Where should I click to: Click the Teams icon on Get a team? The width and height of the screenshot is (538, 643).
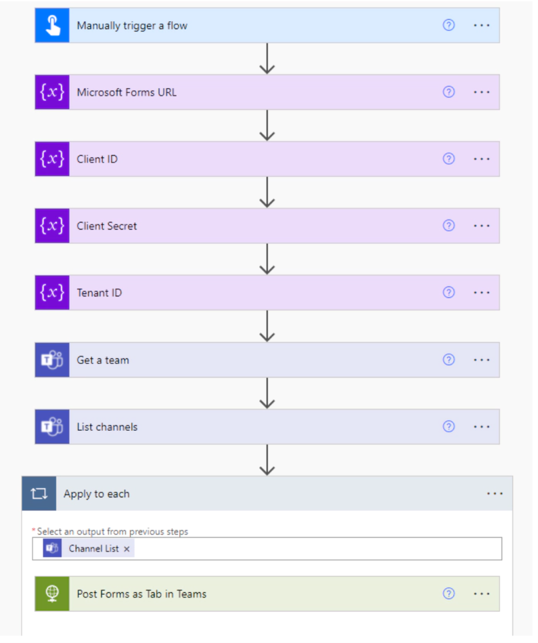[51, 359]
